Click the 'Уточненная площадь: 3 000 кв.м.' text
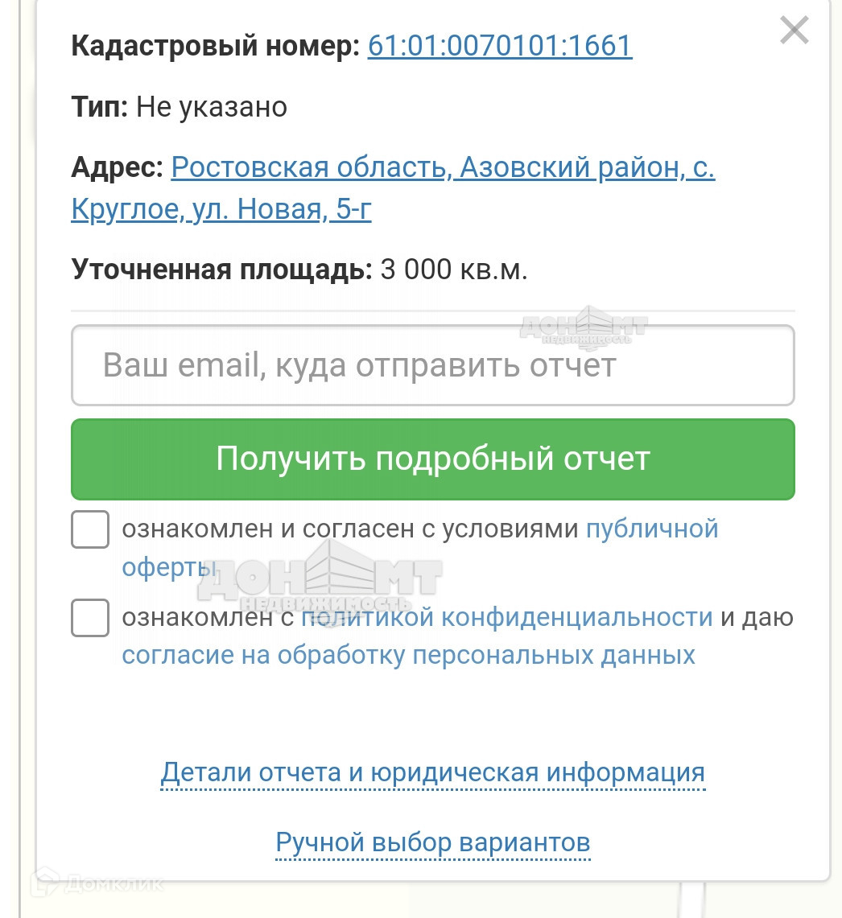The width and height of the screenshot is (842, 918). [x=299, y=270]
